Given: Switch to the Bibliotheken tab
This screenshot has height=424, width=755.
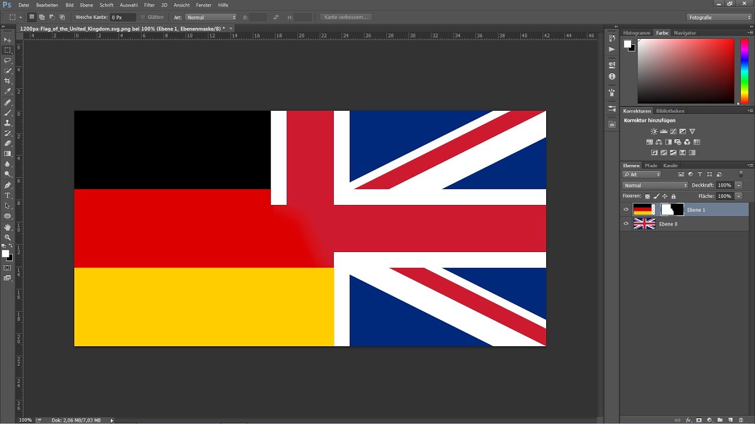Looking at the screenshot, I should (670, 111).
